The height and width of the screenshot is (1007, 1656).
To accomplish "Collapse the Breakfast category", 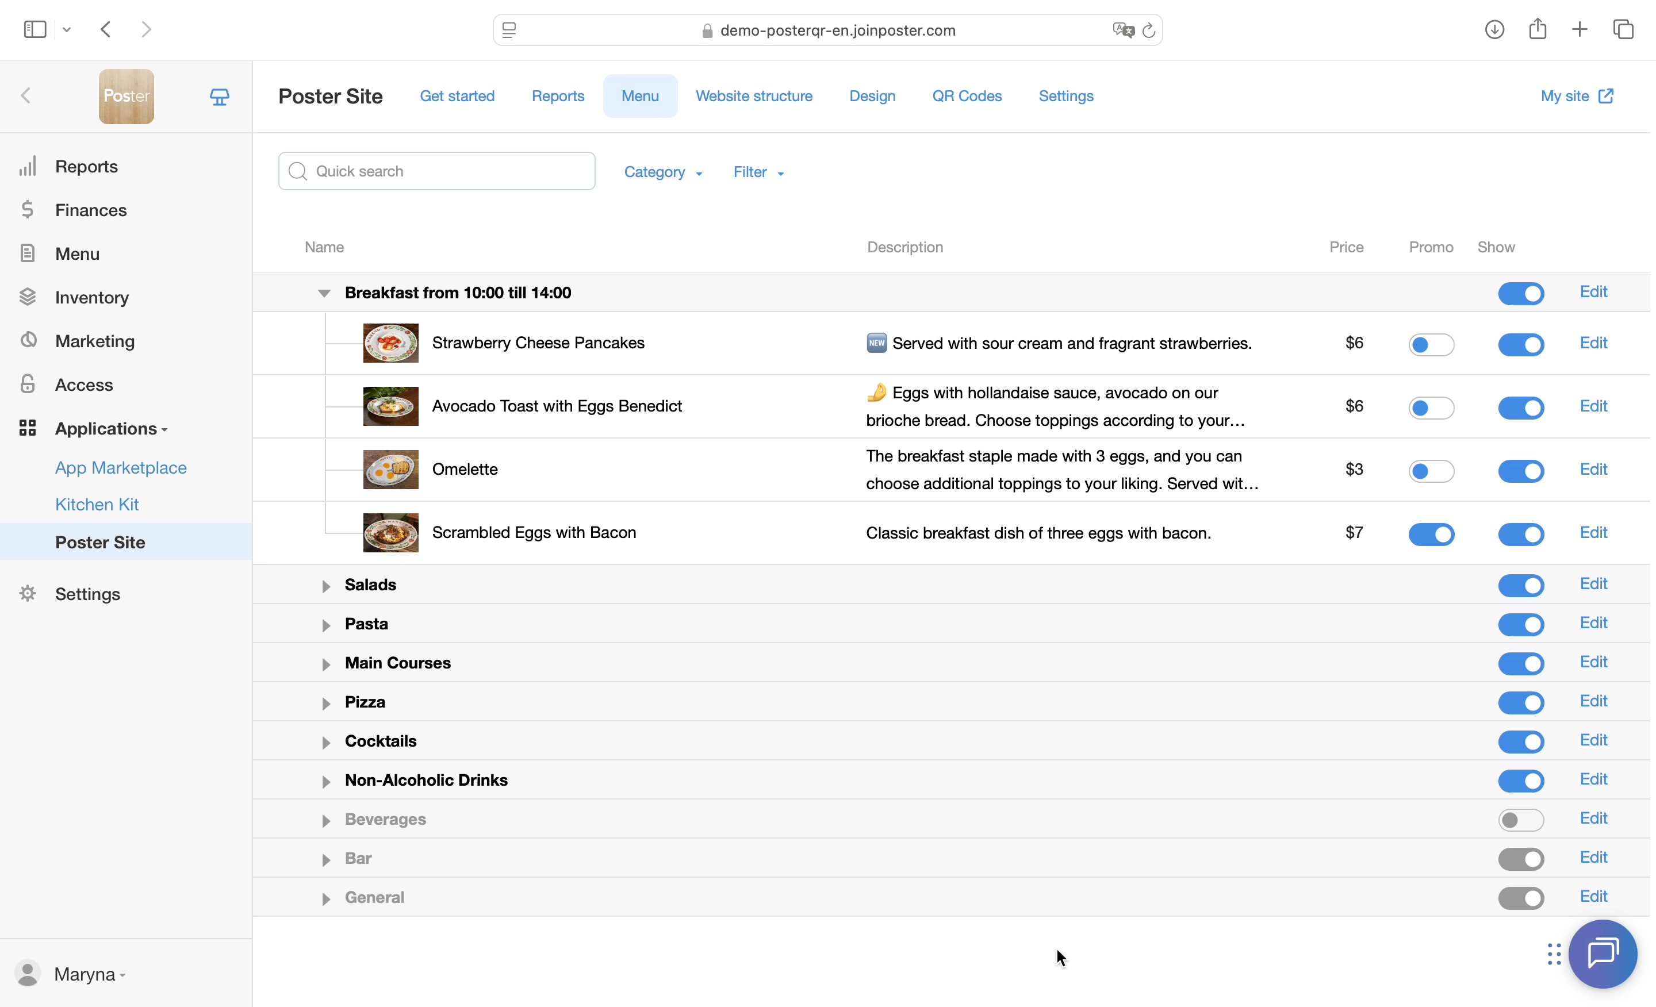I will [324, 293].
